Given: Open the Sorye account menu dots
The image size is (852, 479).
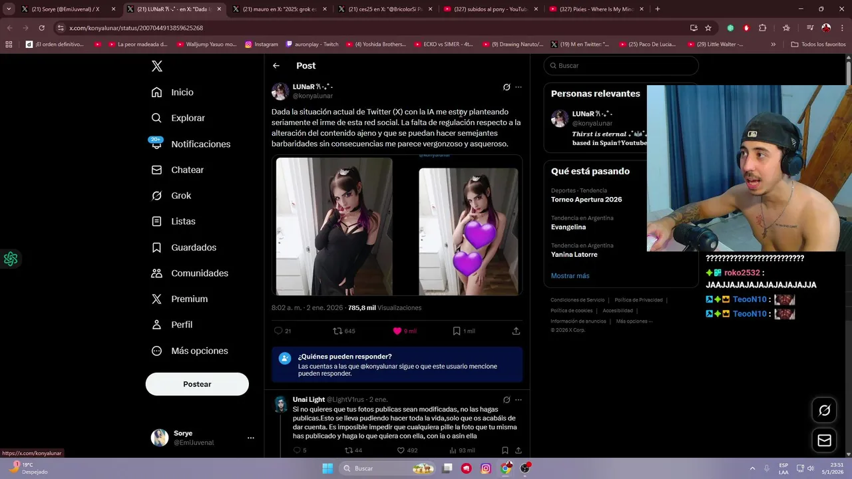Looking at the screenshot, I should [x=251, y=438].
